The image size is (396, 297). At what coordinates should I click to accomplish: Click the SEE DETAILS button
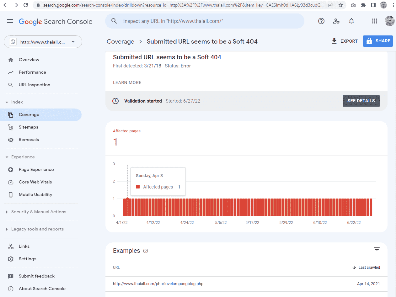(361, 101)
